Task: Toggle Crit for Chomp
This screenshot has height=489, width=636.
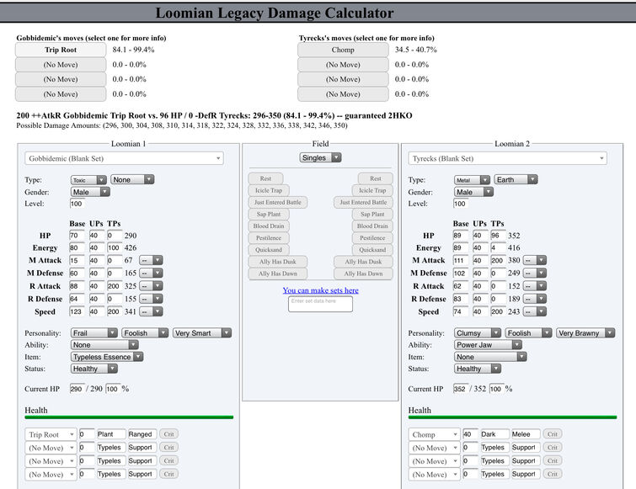Action: 553,434
